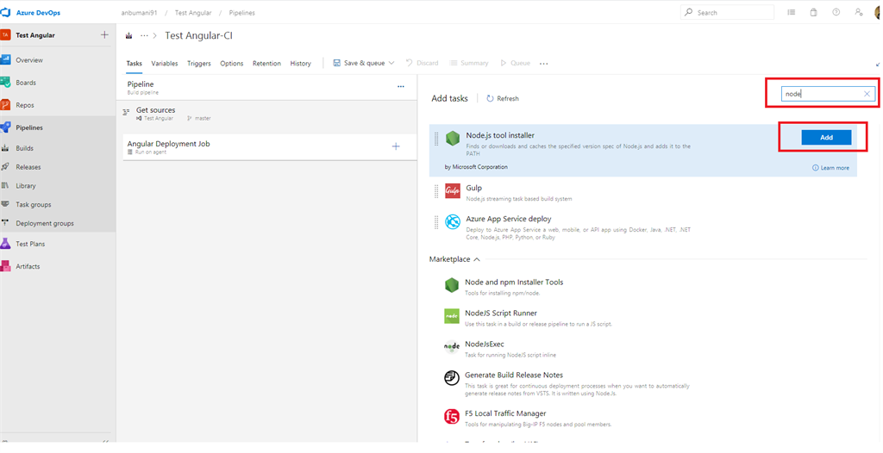The image size is (883, 453).
Task: Click the F5 Local Traffic Manager icon
Action: point(452,417)
